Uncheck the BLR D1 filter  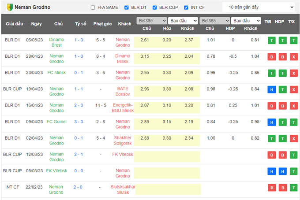point(127,7)
